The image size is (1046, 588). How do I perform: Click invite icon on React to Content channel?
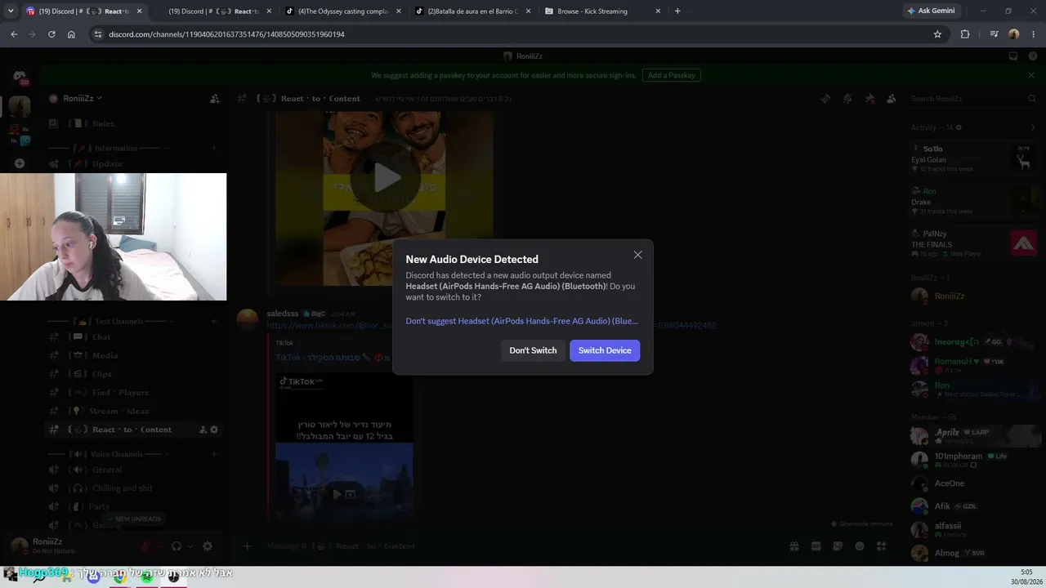203,430
